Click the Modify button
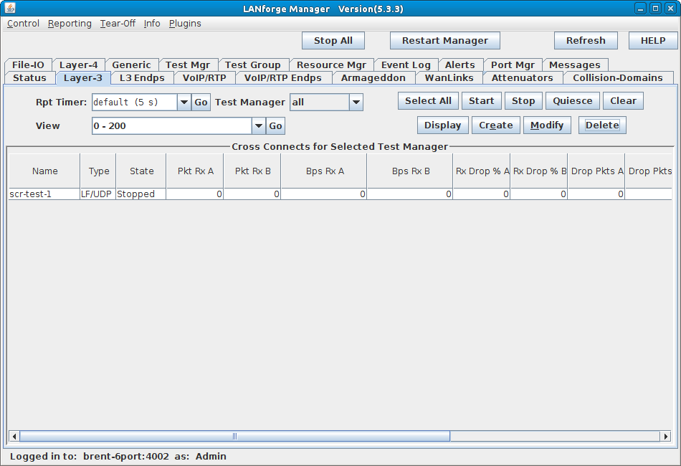Viewport: 681px width, 466px height. tap(547, 125)
